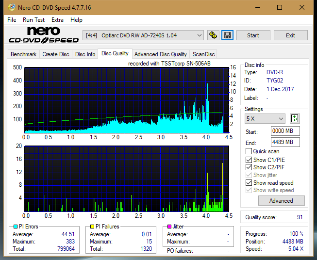Click the Start button
317x260 pixels.
point(253,35)
